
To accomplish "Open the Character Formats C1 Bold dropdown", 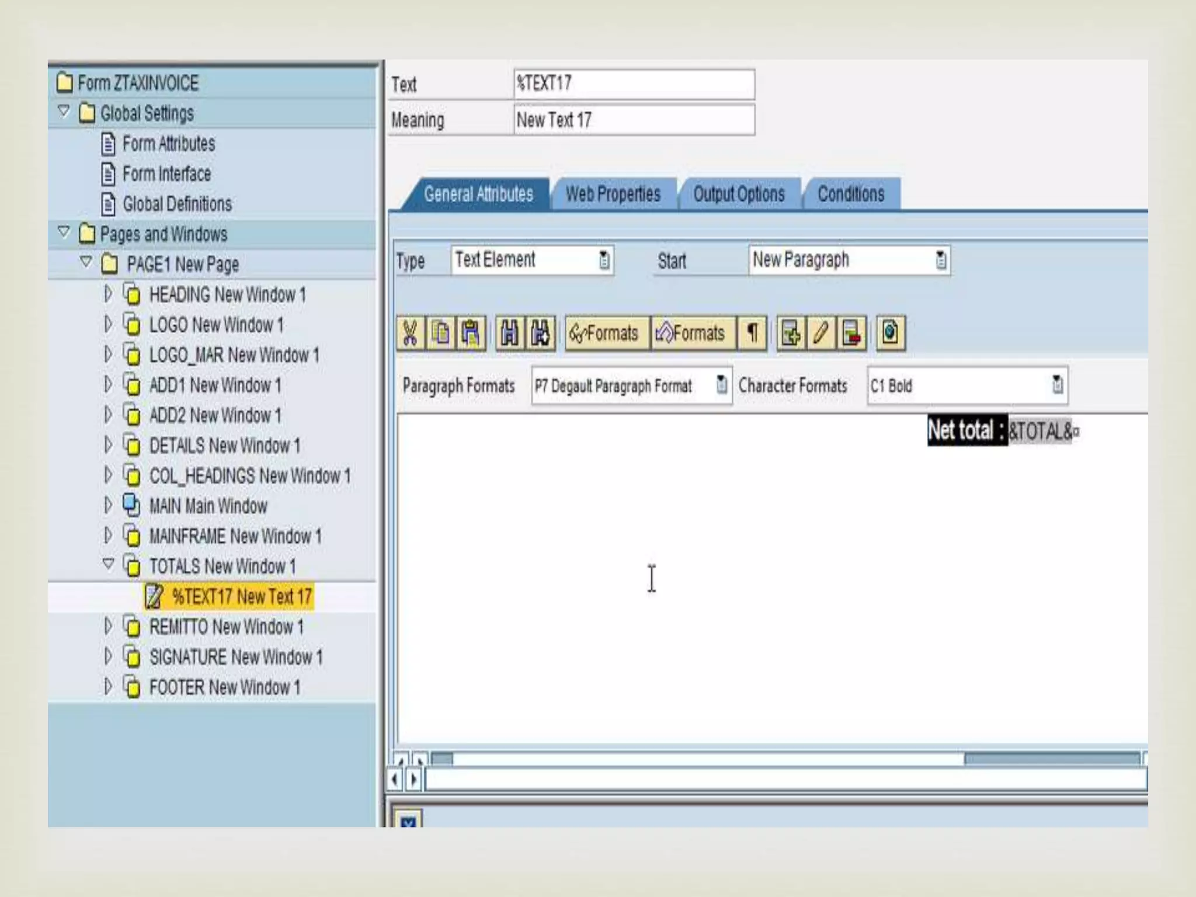I will pyautogui.click(x=1058, y=385).
